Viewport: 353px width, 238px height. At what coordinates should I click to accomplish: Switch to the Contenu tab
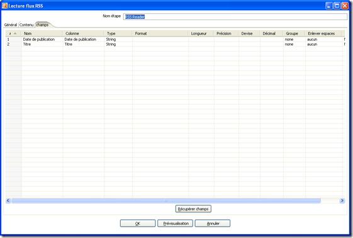[x=26, y=24]
